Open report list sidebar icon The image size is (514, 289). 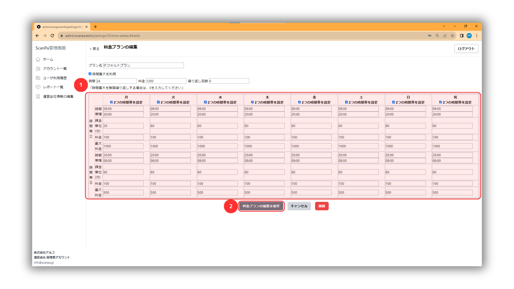tap(38, 87)
